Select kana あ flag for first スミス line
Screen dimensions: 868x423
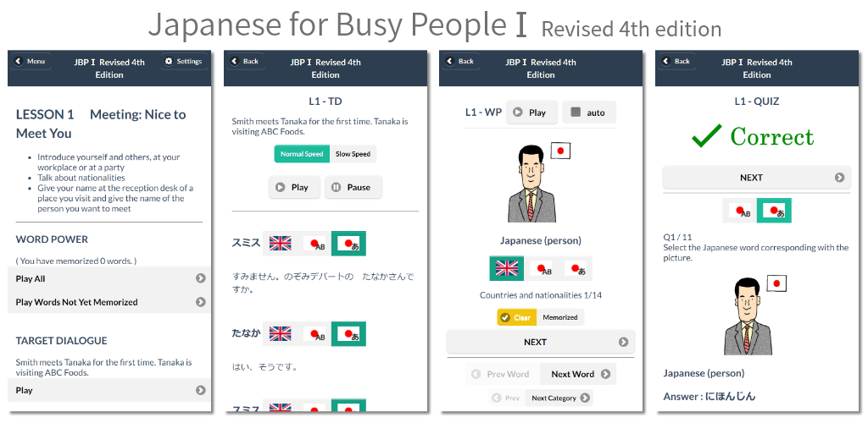click(348, 244)
